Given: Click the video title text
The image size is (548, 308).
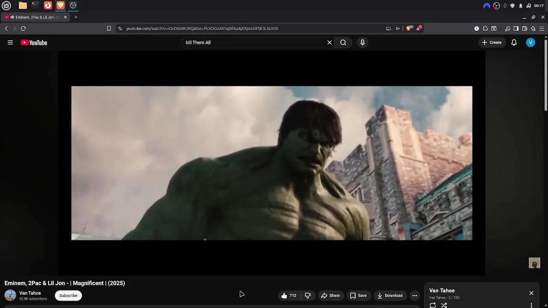Looking at the screenshot, I should point(65,283).
